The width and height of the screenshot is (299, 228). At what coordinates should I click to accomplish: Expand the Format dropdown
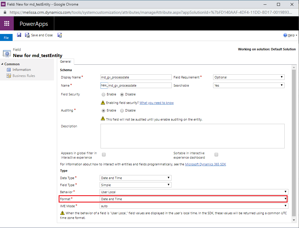coord(193,199)
